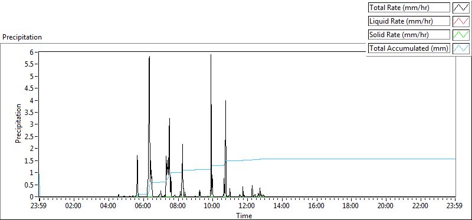Click the 14:00 time axis label

(x=281, y=206)
